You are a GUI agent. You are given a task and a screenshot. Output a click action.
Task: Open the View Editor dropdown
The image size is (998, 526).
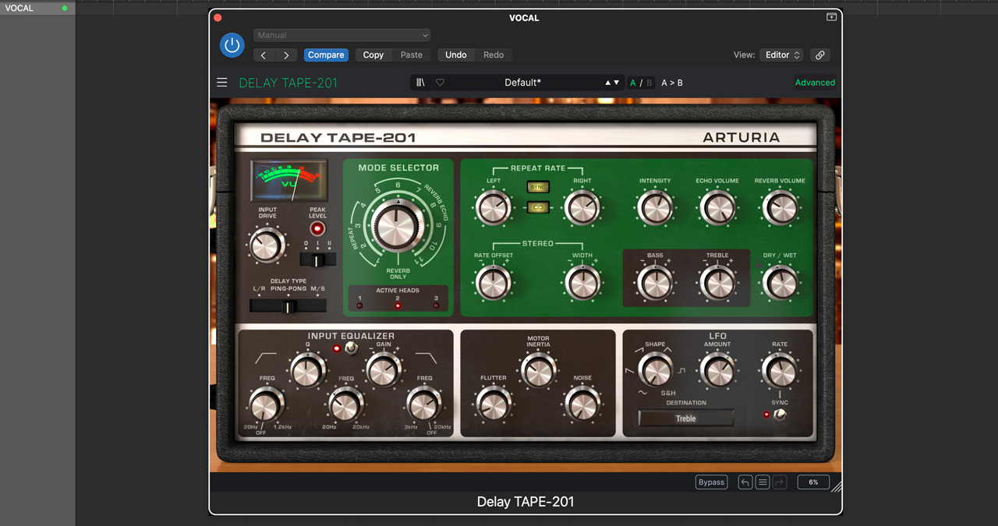[782, 55]
